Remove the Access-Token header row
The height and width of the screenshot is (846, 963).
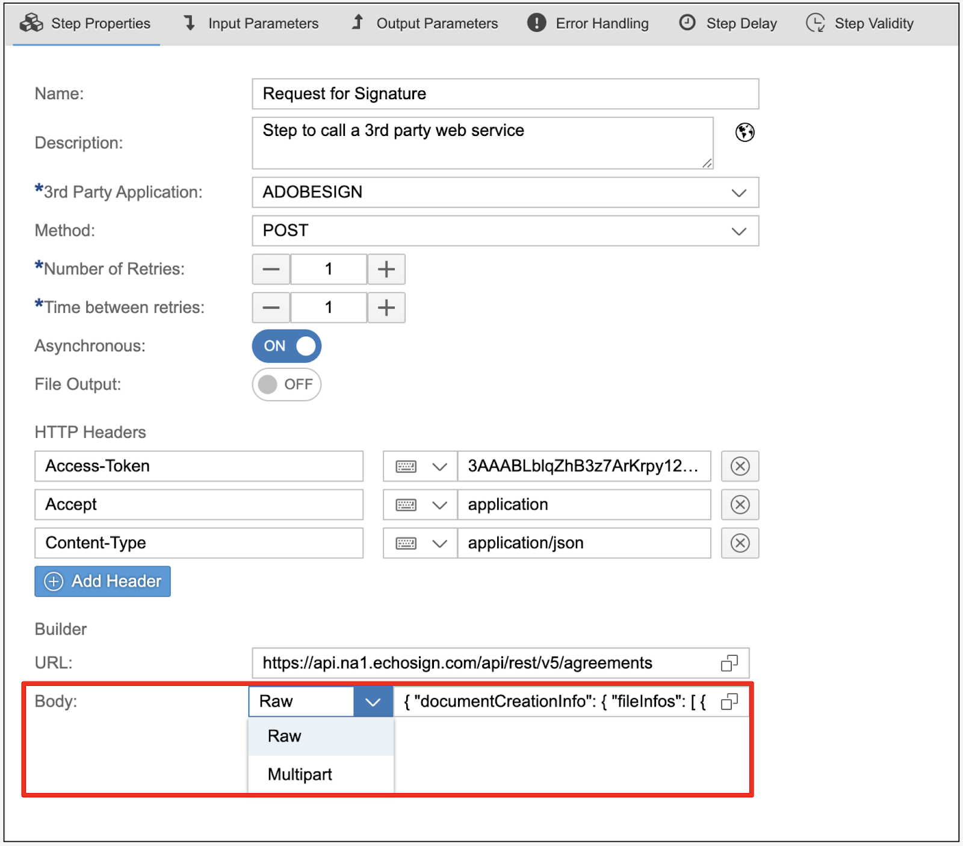(740, 466)
